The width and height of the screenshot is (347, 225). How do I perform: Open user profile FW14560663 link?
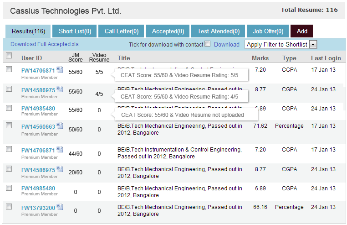tap(38, 127)
